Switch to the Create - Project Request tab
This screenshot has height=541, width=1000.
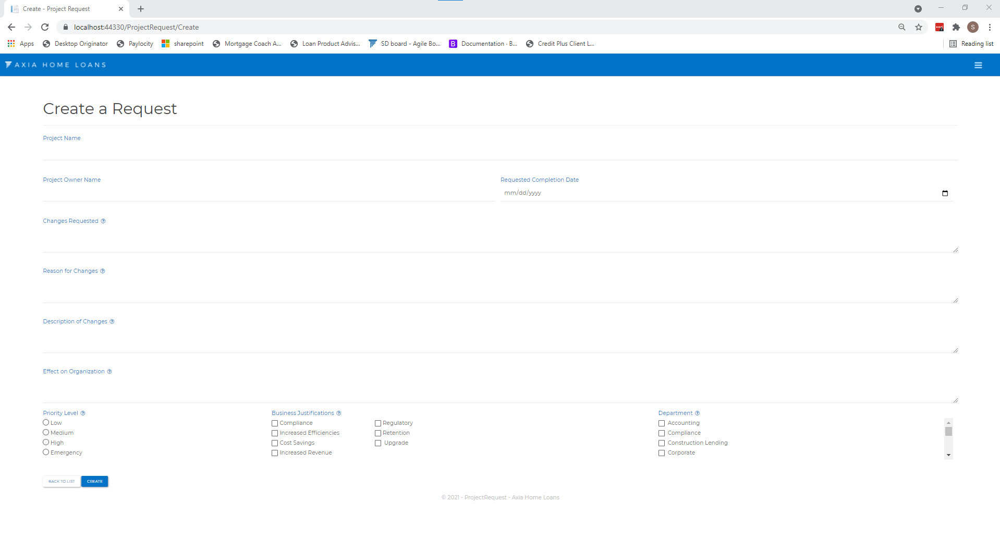pos(63,9)
